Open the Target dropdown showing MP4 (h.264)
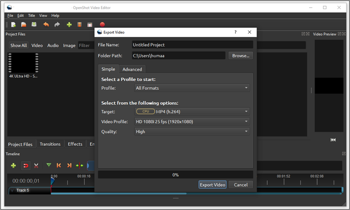 coord(192,112)
